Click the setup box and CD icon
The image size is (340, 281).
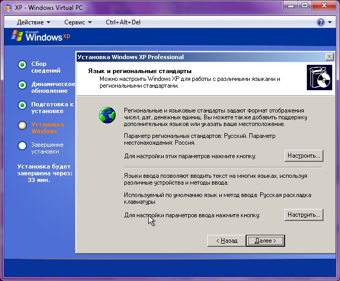[319, 77]
